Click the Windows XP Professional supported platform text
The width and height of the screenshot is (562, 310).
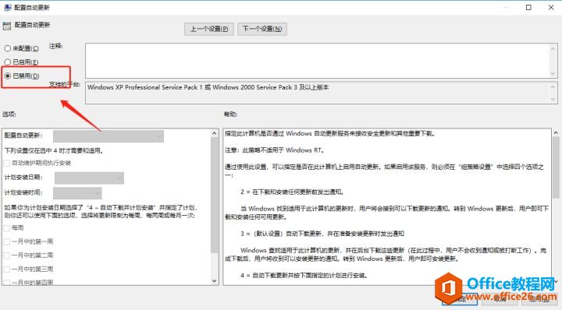[208, 87]
